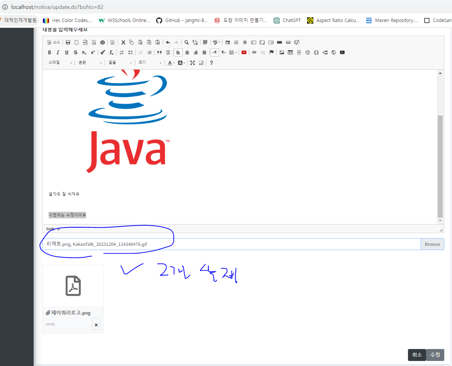Screen dimensions: 452x366
Task: Insert a bulleted list
Action: click(x=130, y=53)
